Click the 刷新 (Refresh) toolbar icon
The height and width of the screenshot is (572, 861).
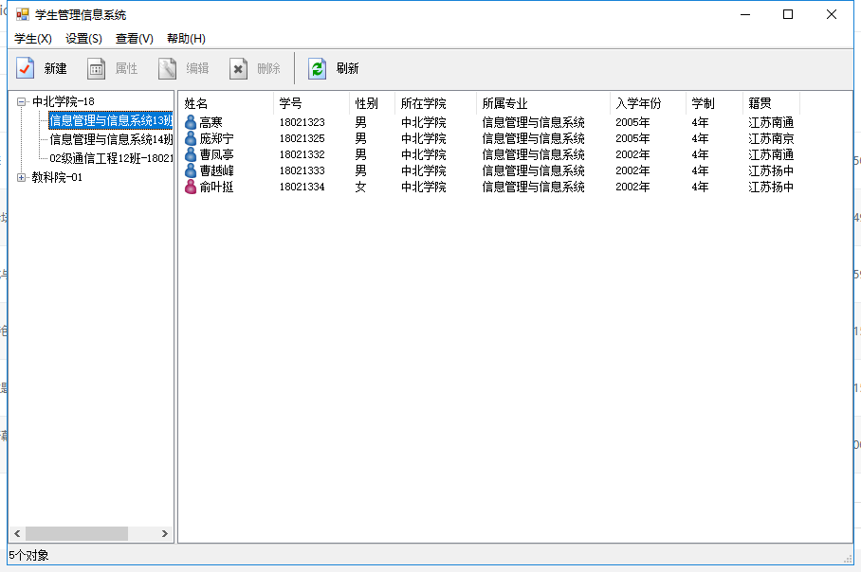[x=318, y=68]
